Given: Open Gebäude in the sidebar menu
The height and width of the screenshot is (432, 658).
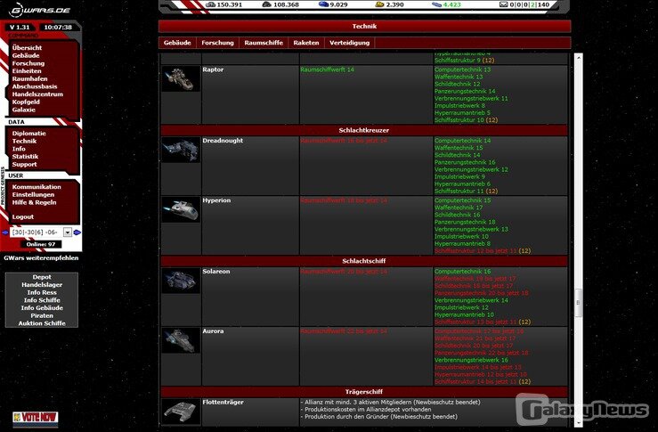Looking at the screenshot, I should (26, 55).
